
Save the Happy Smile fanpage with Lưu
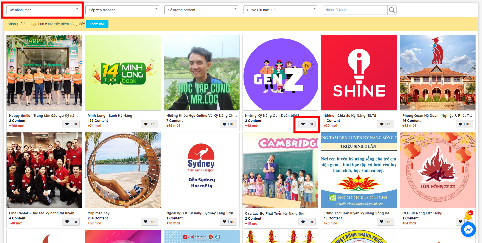(71, 124)
